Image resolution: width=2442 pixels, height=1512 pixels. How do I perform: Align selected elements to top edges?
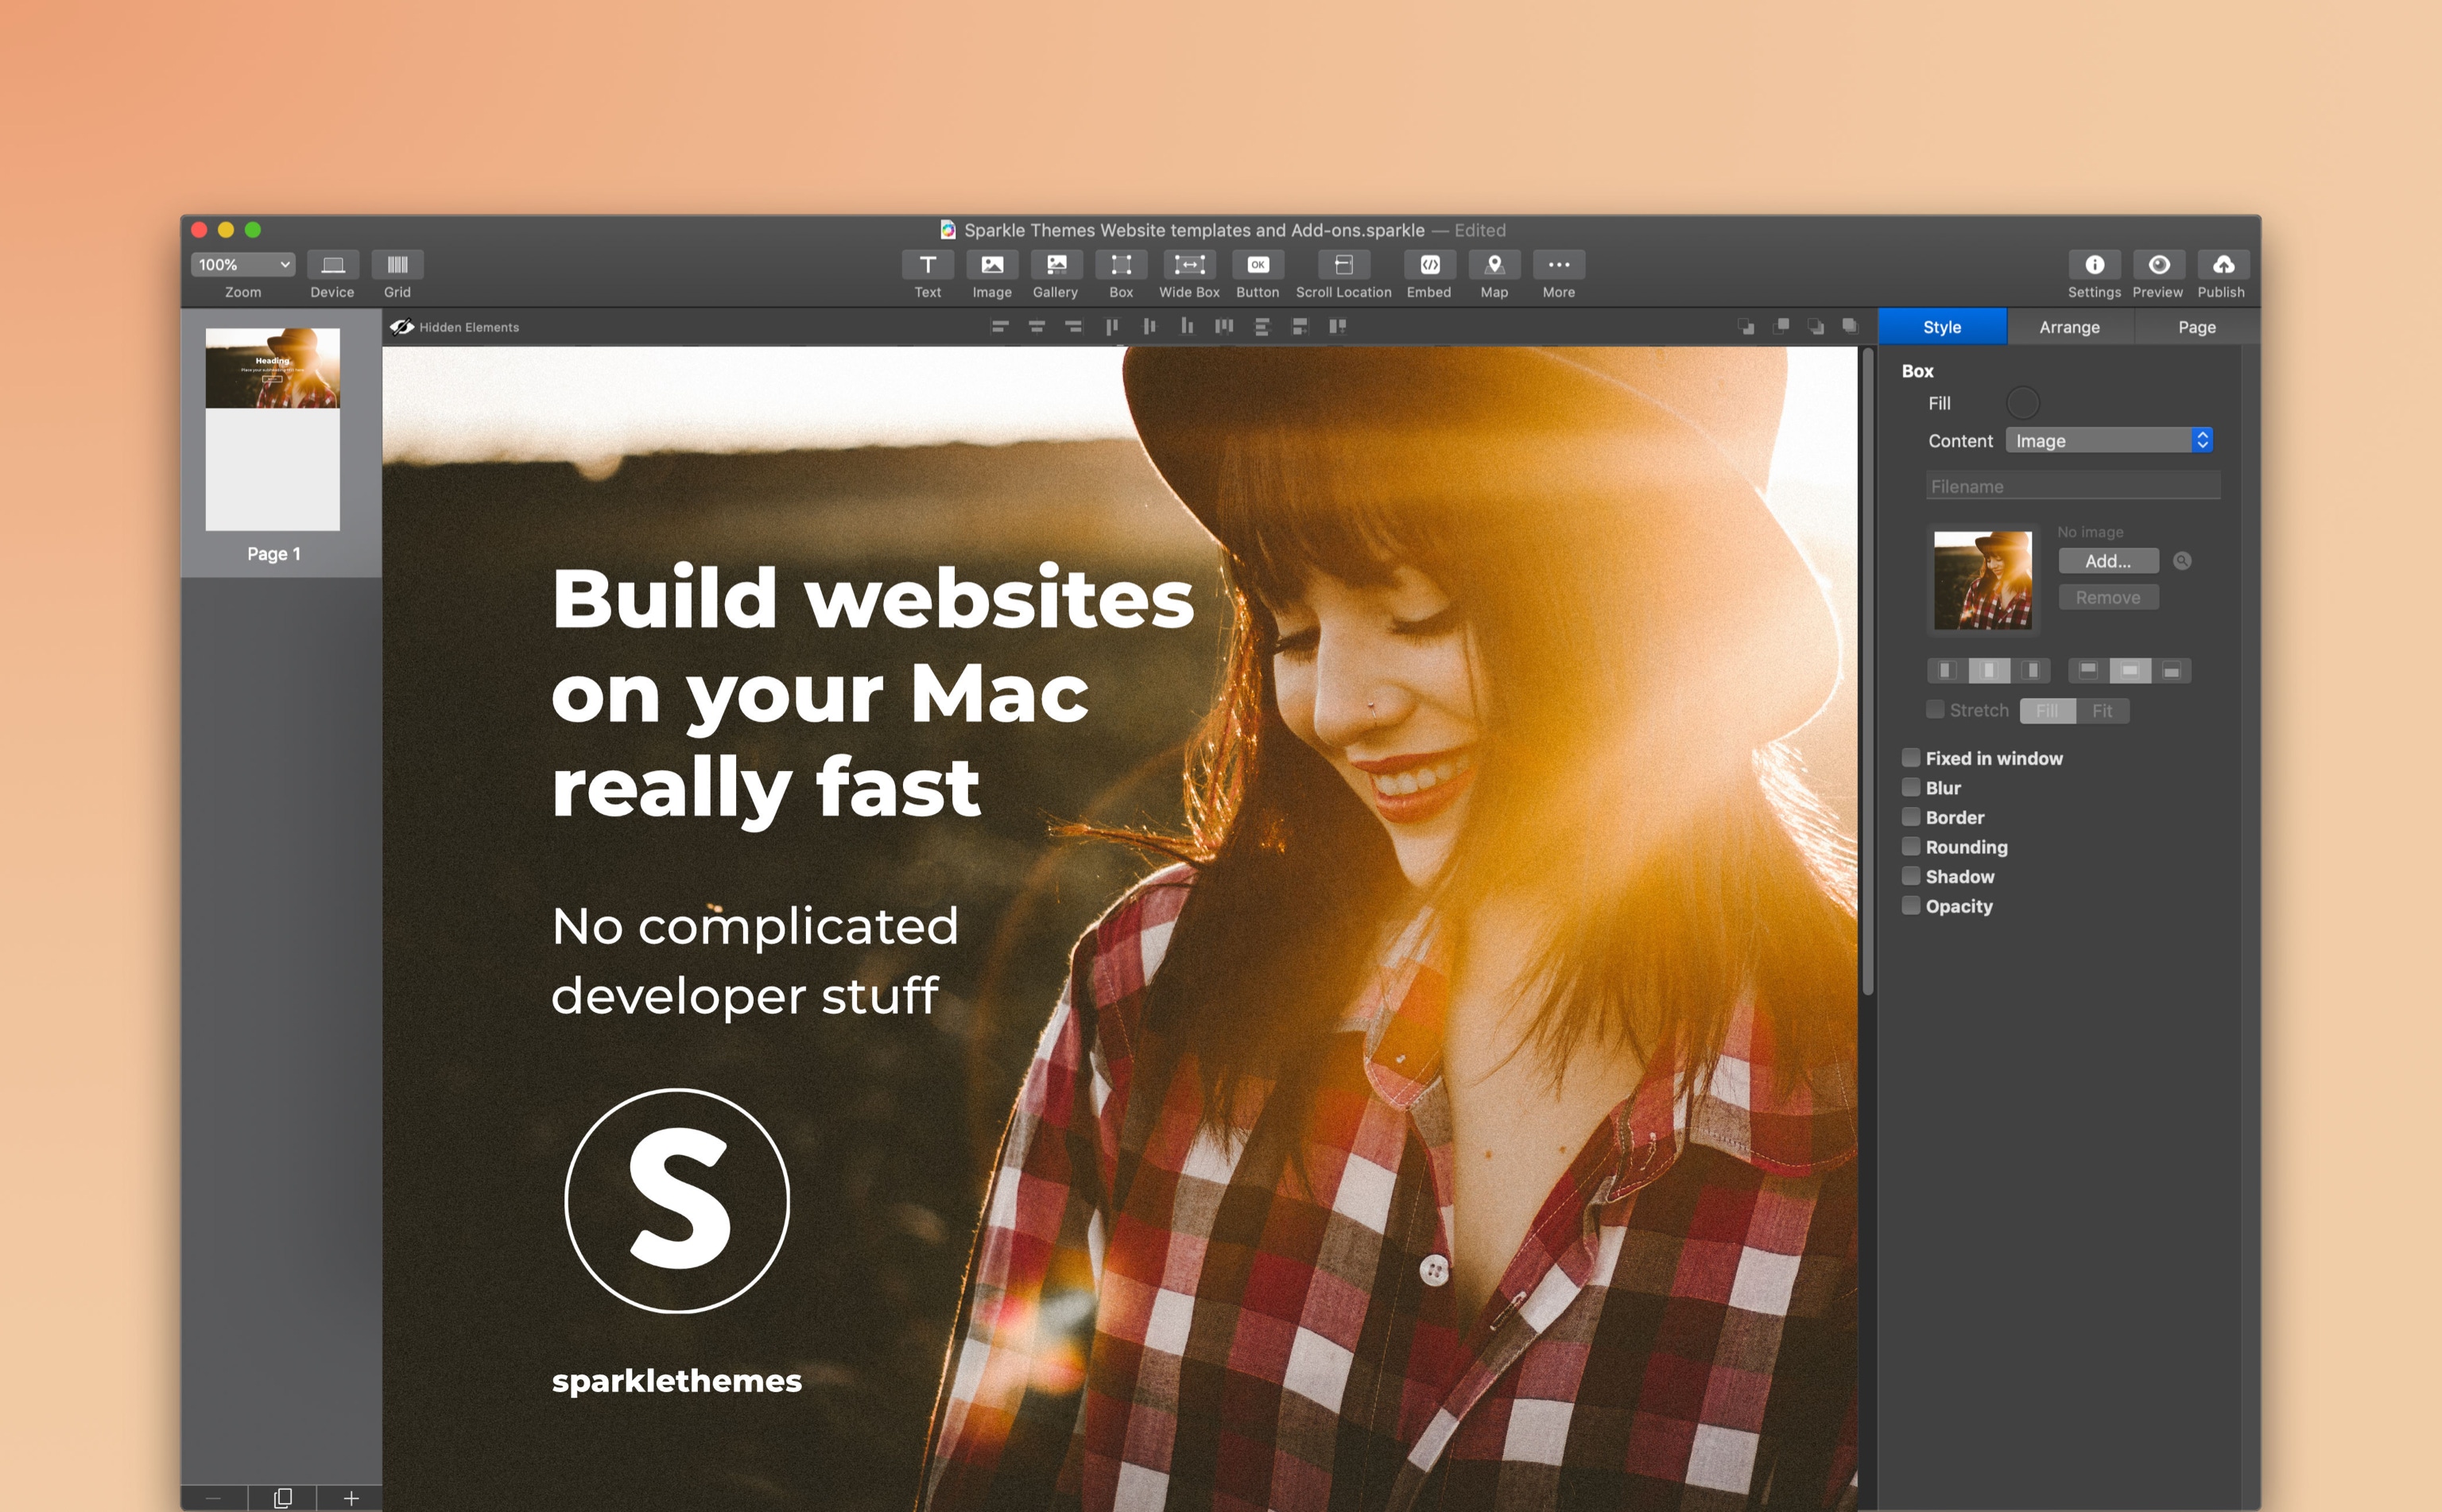pyautogui.click(x=1112, y=326)
